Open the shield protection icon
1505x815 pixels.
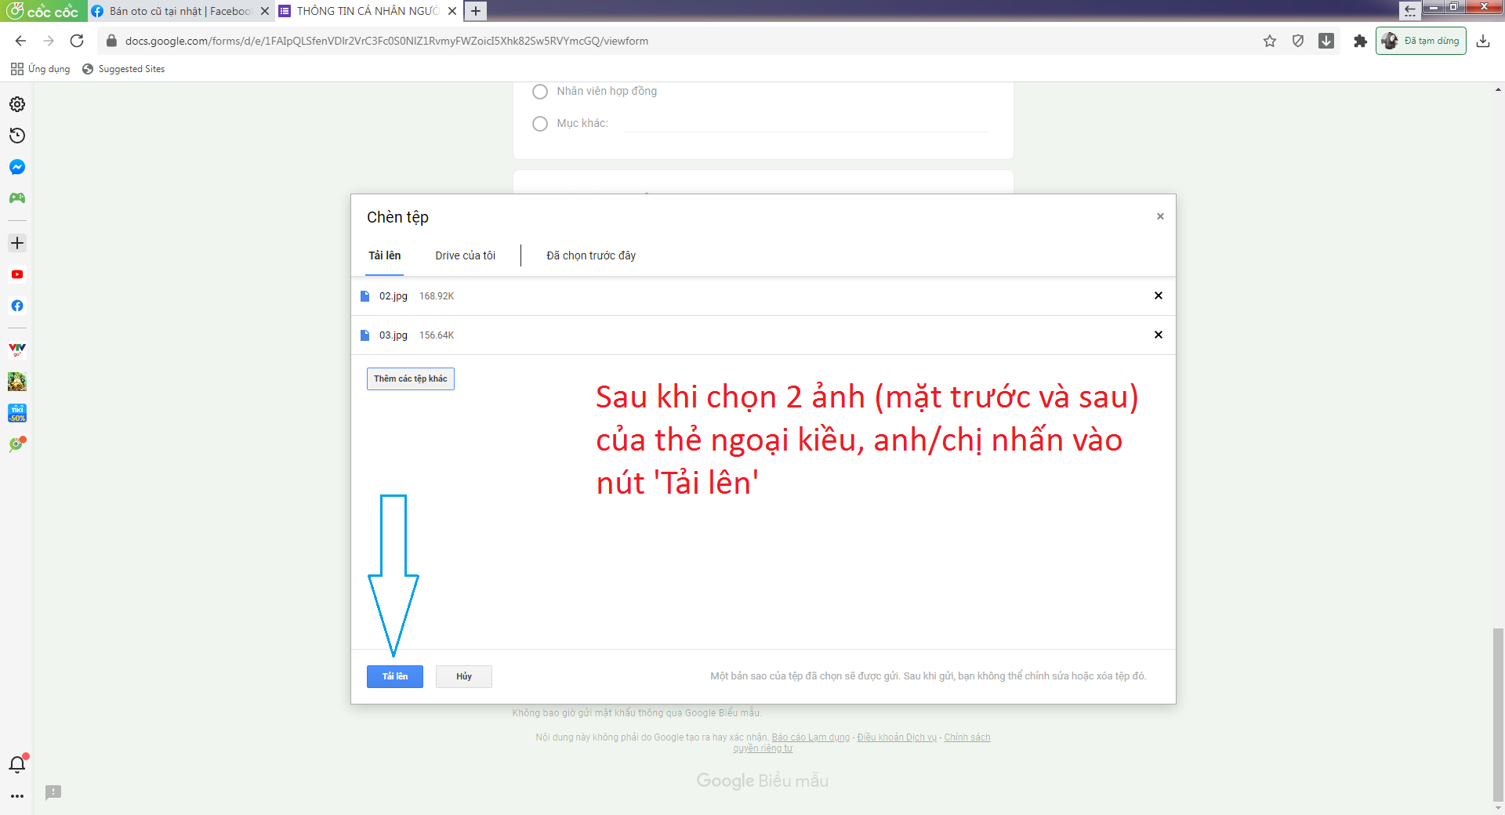1298,41
